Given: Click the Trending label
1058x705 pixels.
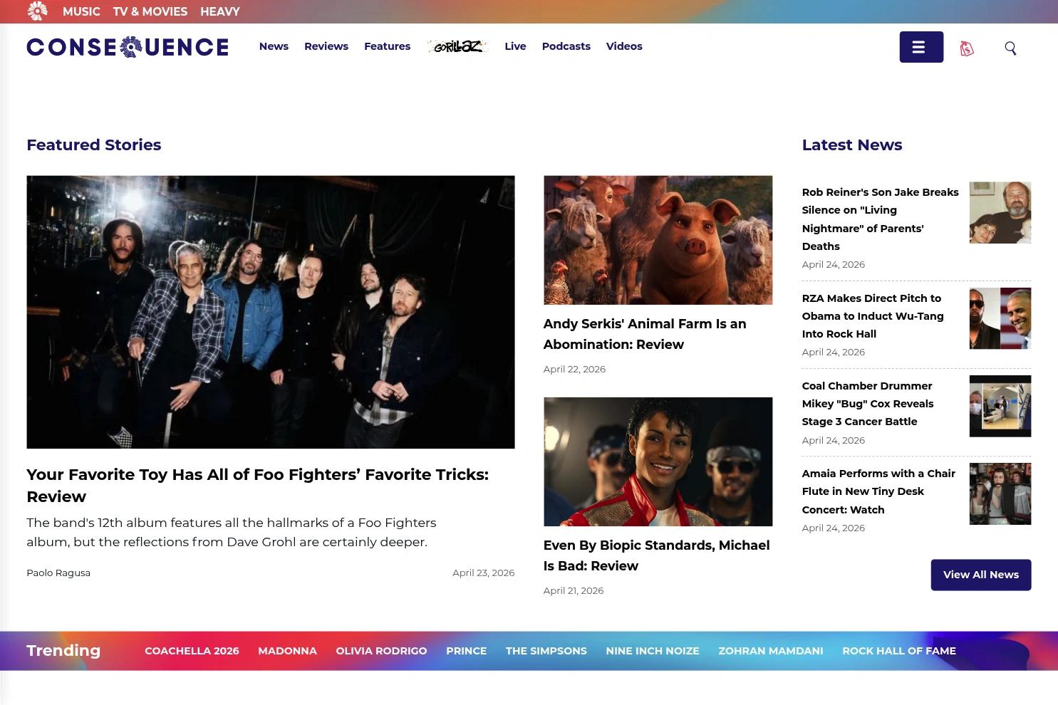Looking at the screenshot, I should click(x=63, y=651).
